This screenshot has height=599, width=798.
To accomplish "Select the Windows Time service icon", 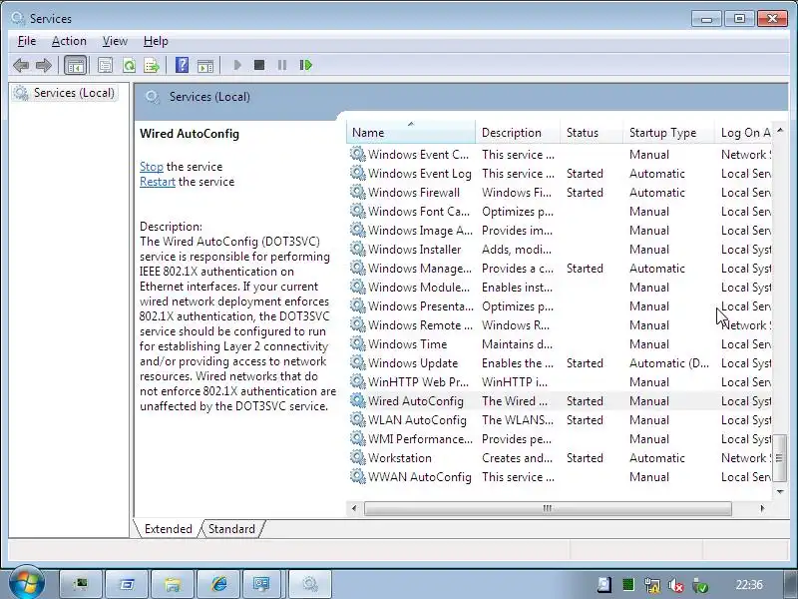I will (x=358, y=343).
